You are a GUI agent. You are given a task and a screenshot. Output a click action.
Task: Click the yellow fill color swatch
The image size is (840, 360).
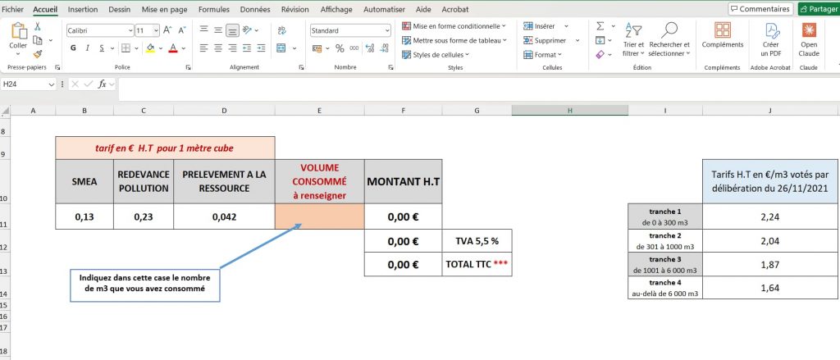tap(150, 48)
